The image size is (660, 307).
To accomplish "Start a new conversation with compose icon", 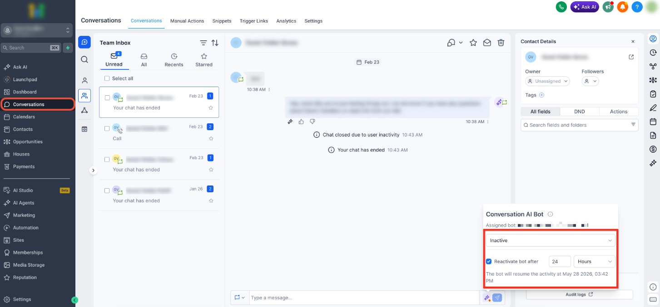I will pos(84,42).
